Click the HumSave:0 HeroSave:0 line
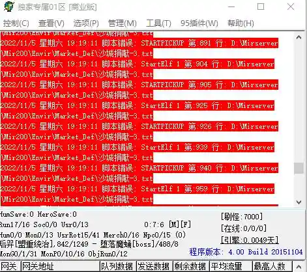This screenshot has height=272, width=307. [x=38, y=214]
